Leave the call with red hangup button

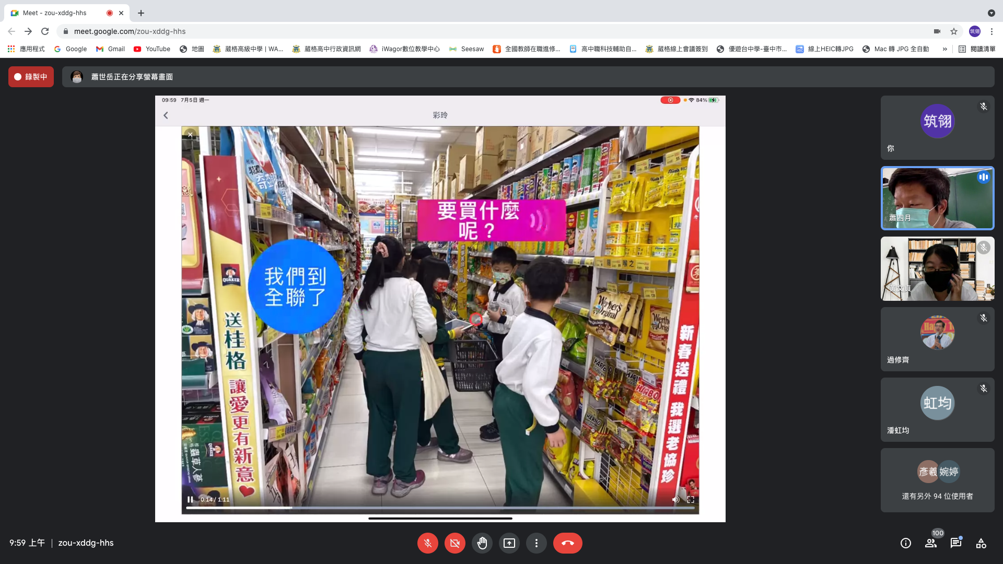[567, 543]
